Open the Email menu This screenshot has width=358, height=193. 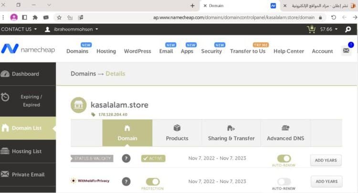pos(166,51)
